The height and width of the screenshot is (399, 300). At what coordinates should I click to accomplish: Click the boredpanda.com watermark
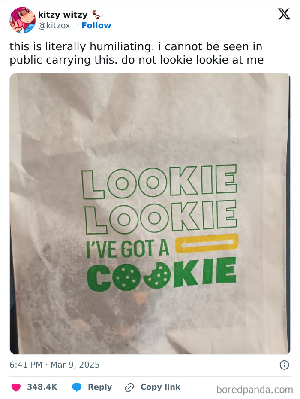(255, 390)
